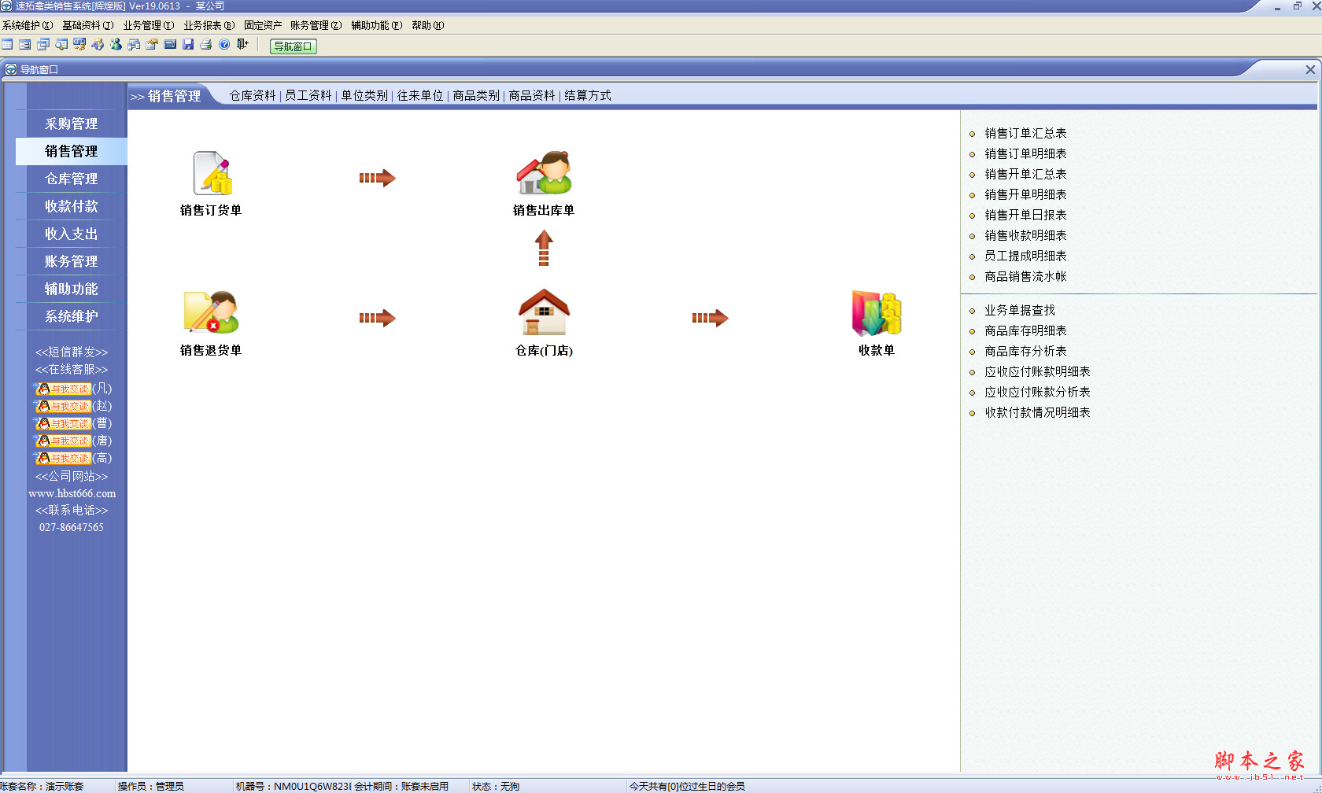Open the 员工资料 link in the top bar
The width and height of the screenshot is (1322, 793).
(308, 95)
